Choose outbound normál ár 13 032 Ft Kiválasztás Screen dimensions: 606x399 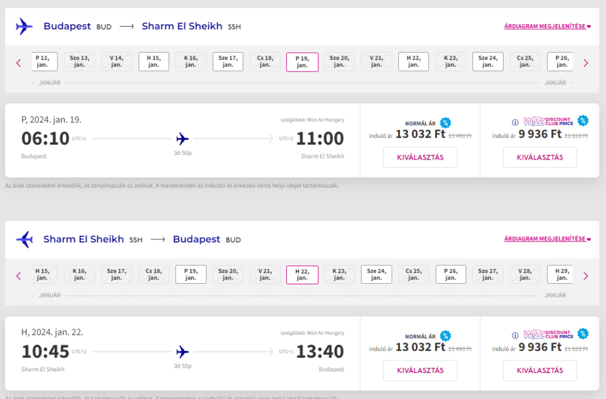[x=420, y=157]
